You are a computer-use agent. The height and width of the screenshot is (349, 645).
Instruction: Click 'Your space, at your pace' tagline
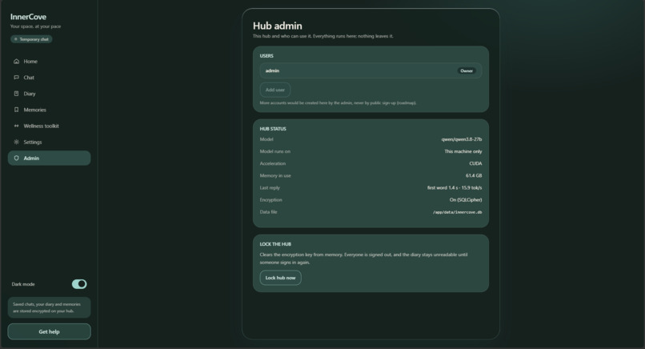point(35,26)
